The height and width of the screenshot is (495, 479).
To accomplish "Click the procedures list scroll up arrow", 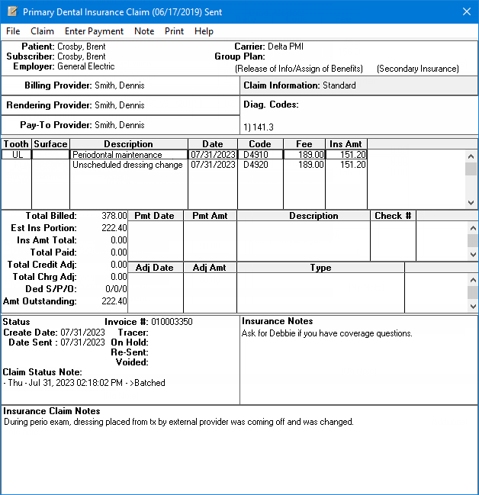I will [472, 155].
